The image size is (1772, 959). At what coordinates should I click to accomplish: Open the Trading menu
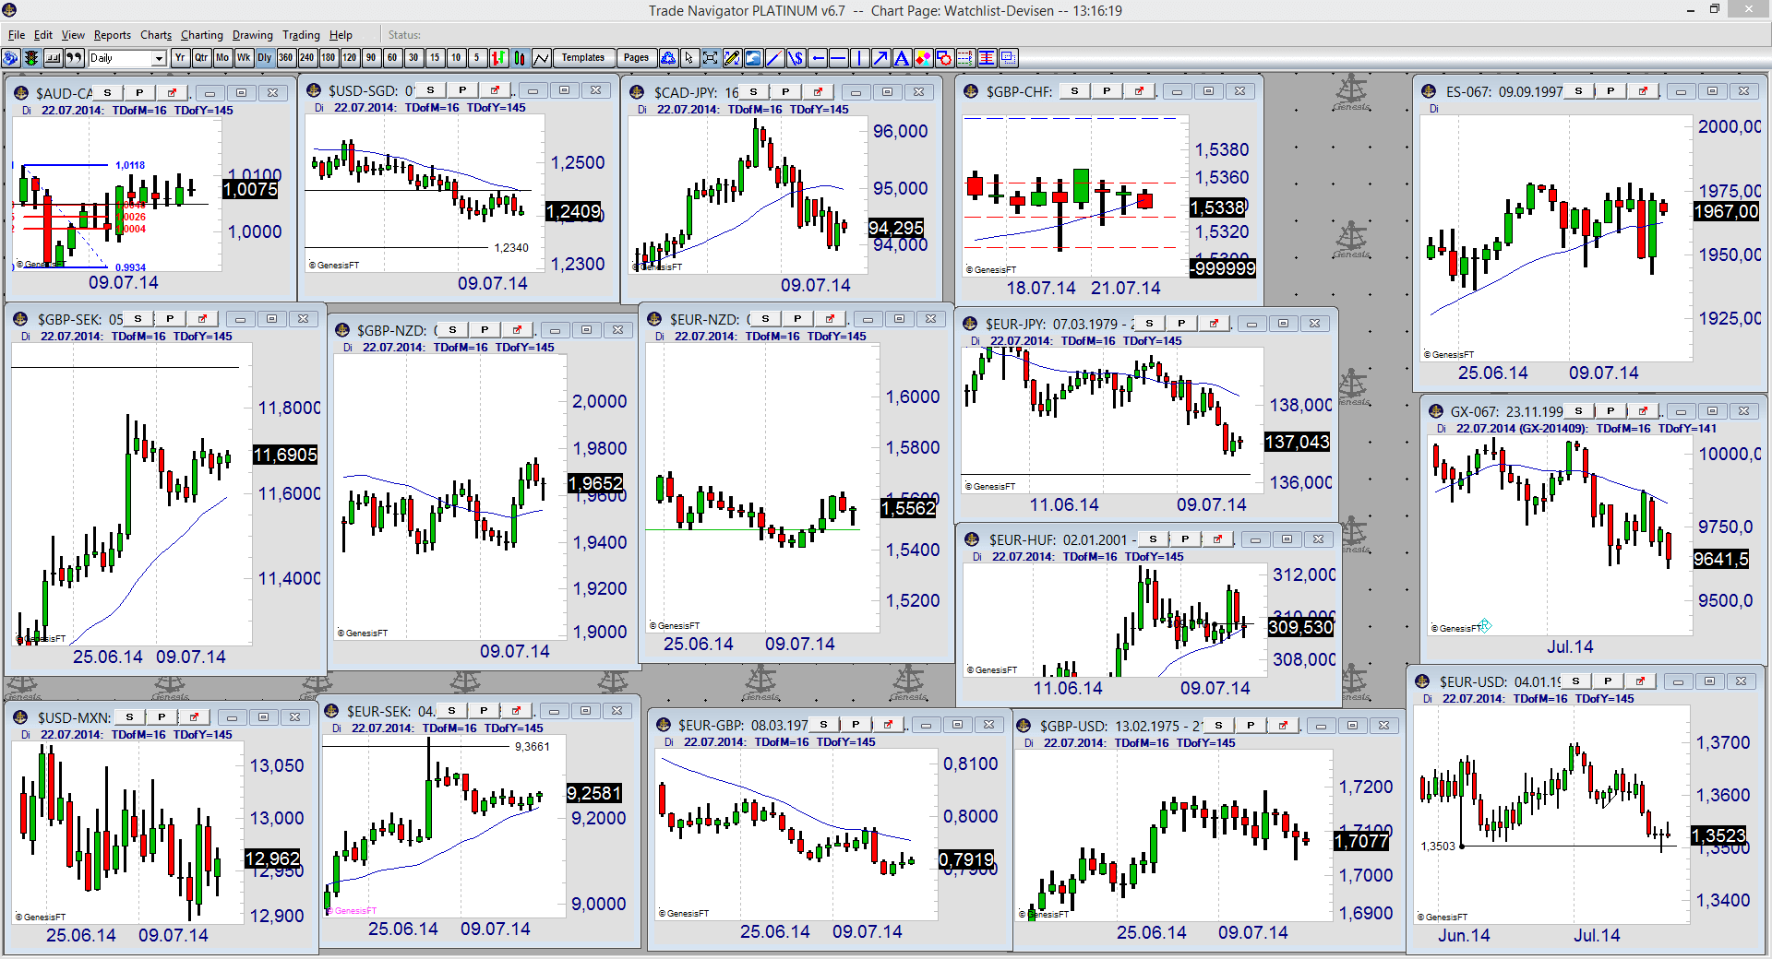(x=301, y=35)
